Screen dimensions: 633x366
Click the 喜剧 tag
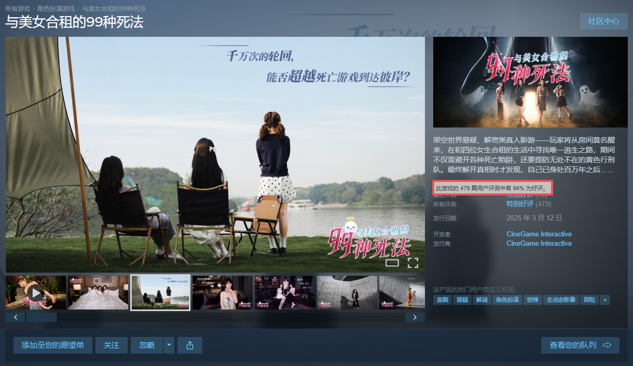pyautogui.click(x=442, y=300)
